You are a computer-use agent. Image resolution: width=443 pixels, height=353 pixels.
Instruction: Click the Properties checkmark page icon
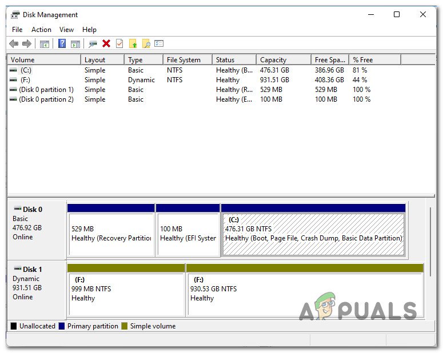pos(119,43)
